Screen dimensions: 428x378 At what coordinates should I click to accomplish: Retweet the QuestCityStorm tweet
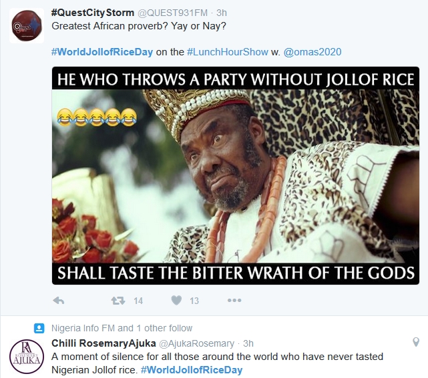tap(118, 301)
